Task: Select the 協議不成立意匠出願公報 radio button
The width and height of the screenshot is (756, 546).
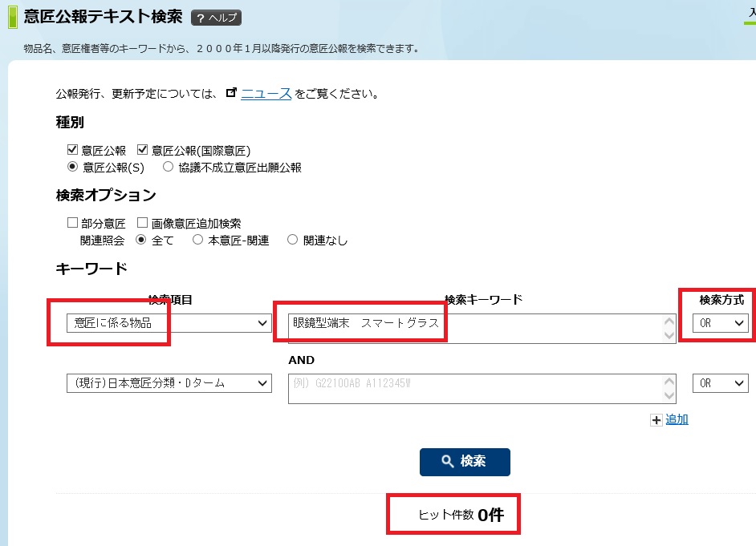Action: click(x=168, y=167)
